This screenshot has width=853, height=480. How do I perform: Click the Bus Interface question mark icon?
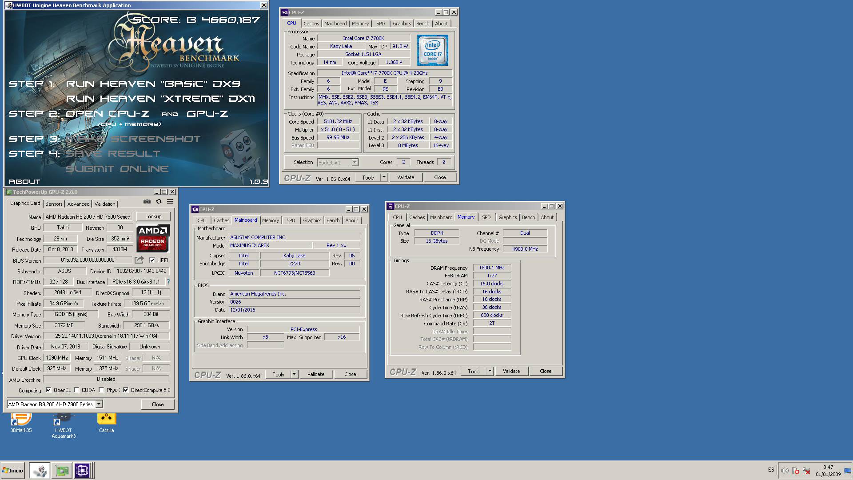[x=168, y=282]
